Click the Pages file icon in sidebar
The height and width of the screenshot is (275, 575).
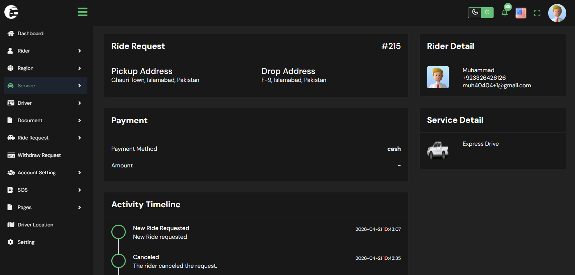point(10,207)
